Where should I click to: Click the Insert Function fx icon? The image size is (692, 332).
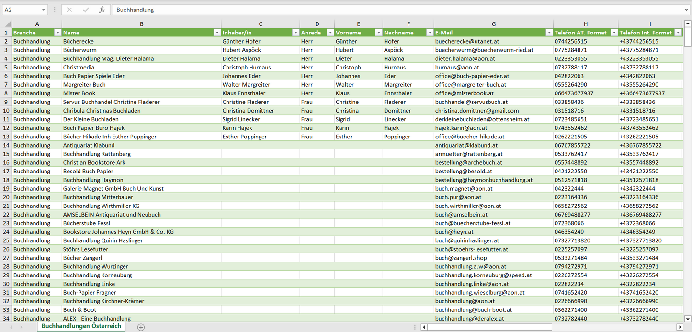(102, 10)
